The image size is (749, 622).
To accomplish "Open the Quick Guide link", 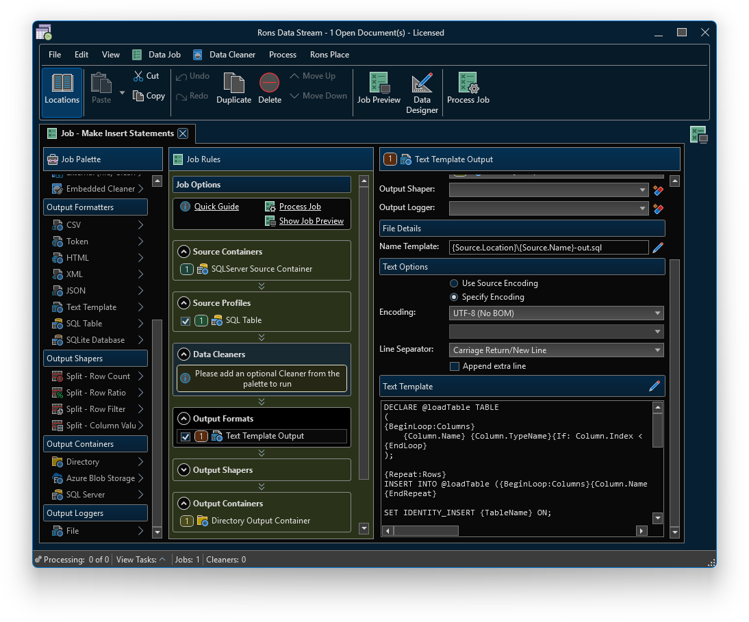I will pos(216,206).
